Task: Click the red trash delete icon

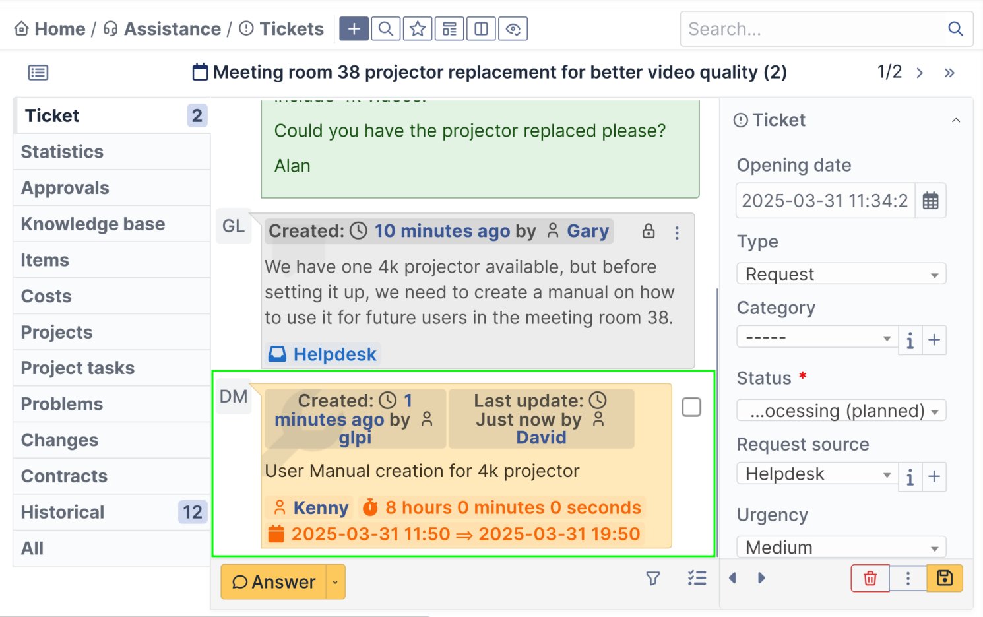Action: click(870, 579)
